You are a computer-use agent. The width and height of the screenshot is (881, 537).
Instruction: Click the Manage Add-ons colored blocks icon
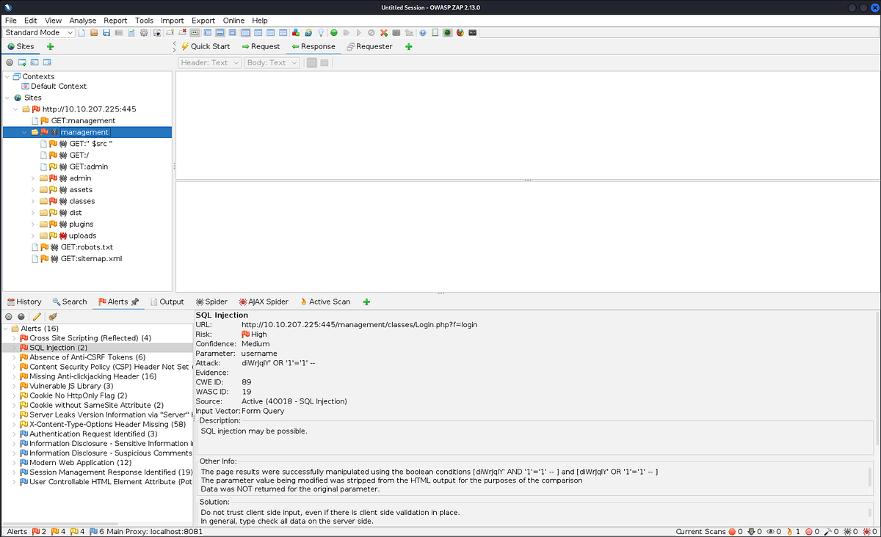click(x=296, y=33)
